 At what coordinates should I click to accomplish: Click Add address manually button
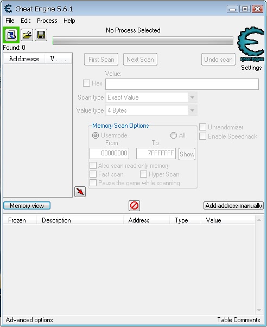[233, 206]
